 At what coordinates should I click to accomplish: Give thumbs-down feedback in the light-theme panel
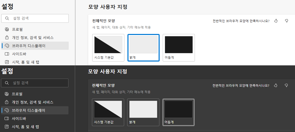click(286, 21)
